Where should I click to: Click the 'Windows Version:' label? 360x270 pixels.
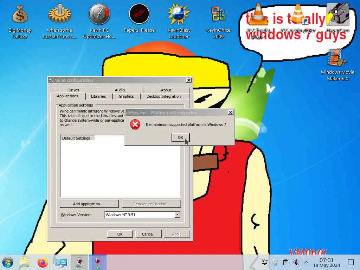[76, 215]
